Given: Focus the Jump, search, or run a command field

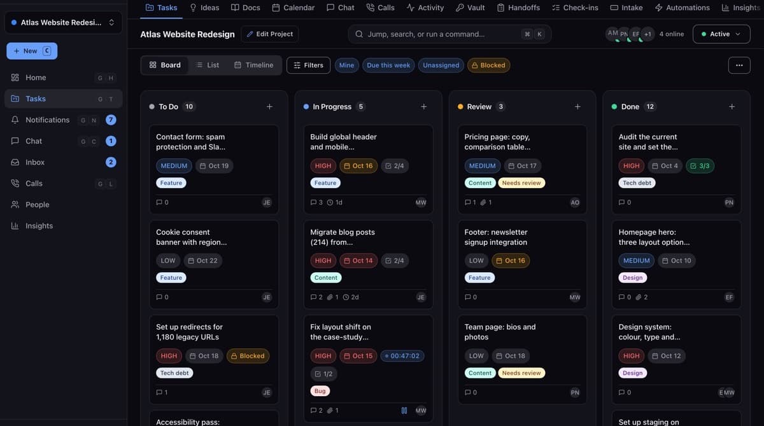Looking at the screenshot, I should (449, 34).
